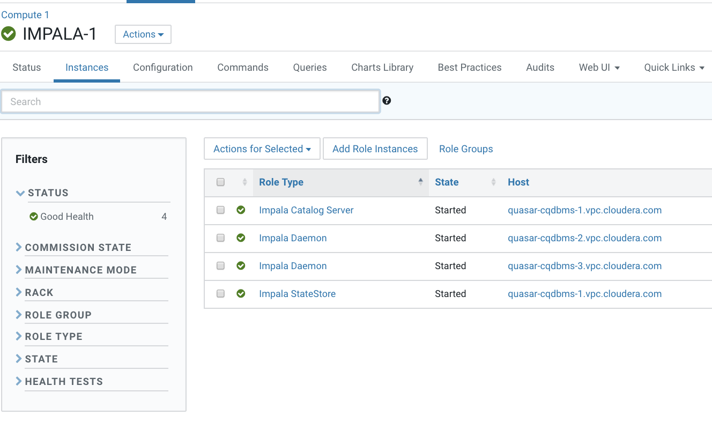The width and height of the screenshot is (712, 430).
Task: Click Impala Catalog Server green health icon
Action: [241, 210]
